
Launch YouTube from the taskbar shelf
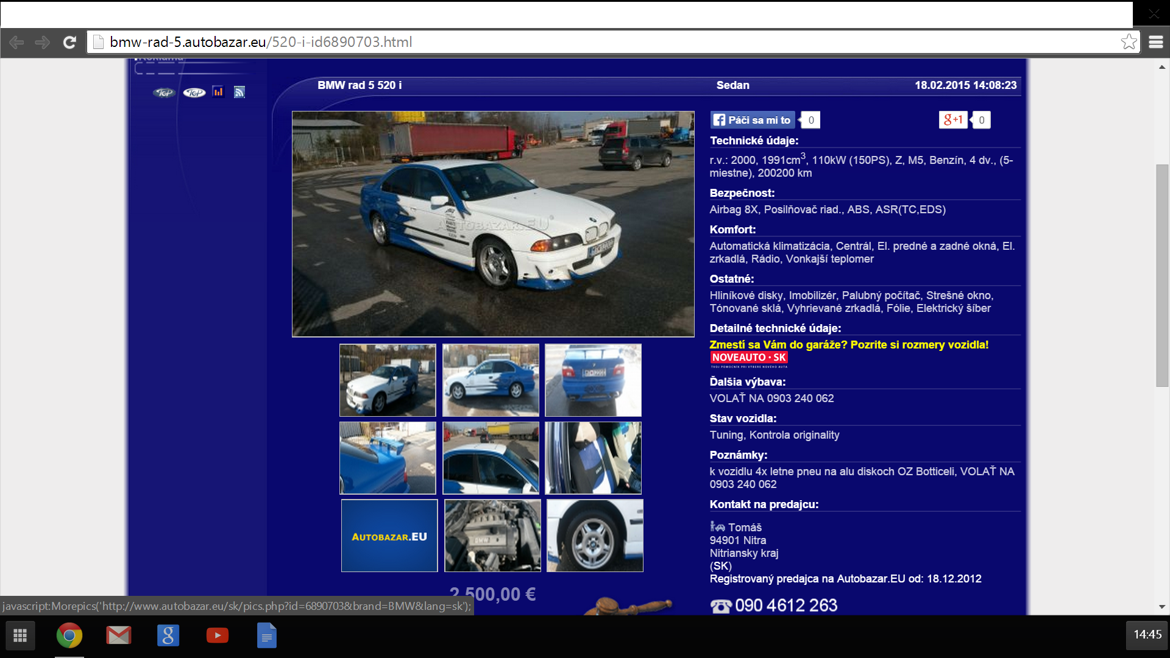coord(217,635)
